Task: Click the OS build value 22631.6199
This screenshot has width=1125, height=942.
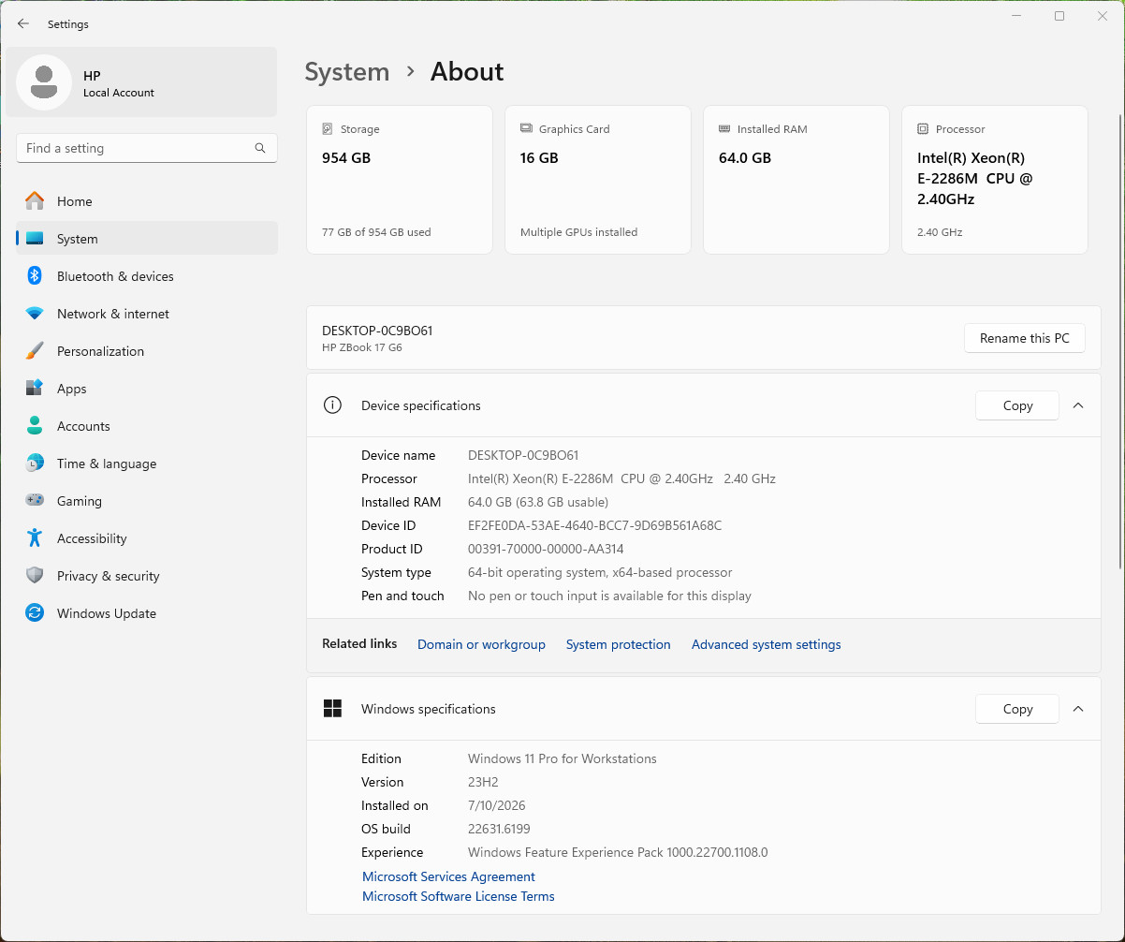Action: pos(499,829)
